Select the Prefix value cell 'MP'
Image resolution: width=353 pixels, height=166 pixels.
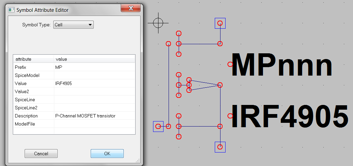point(94,67)
